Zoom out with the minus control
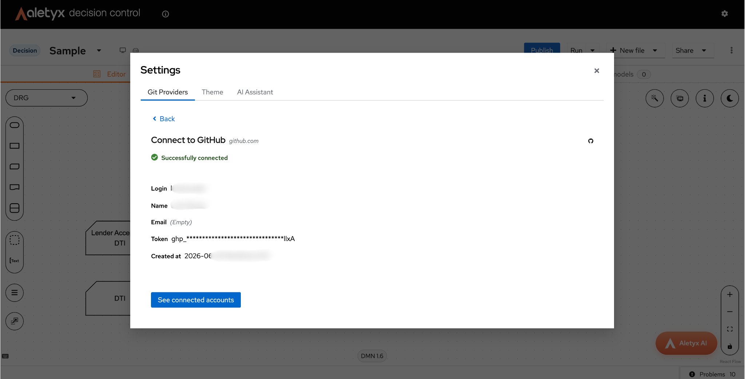 730,312
